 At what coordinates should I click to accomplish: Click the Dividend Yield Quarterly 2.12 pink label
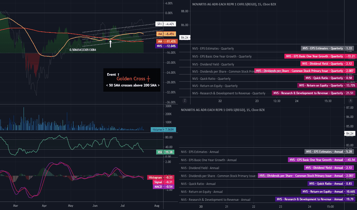click(327, 63)
